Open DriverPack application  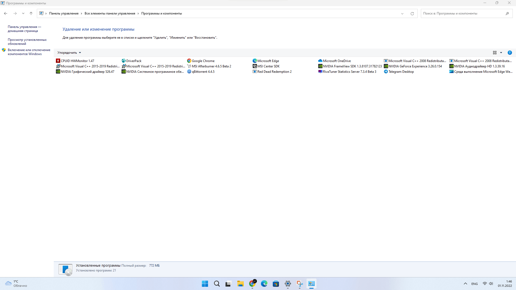click(x=134, y=60)
